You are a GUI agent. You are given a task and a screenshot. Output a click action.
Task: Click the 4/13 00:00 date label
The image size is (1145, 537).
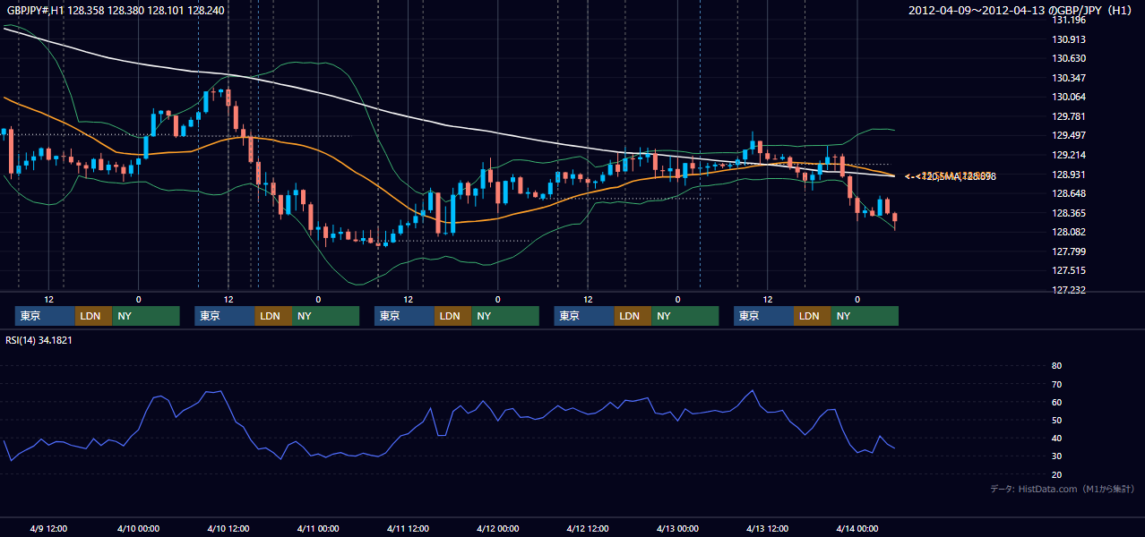(677, 528)
